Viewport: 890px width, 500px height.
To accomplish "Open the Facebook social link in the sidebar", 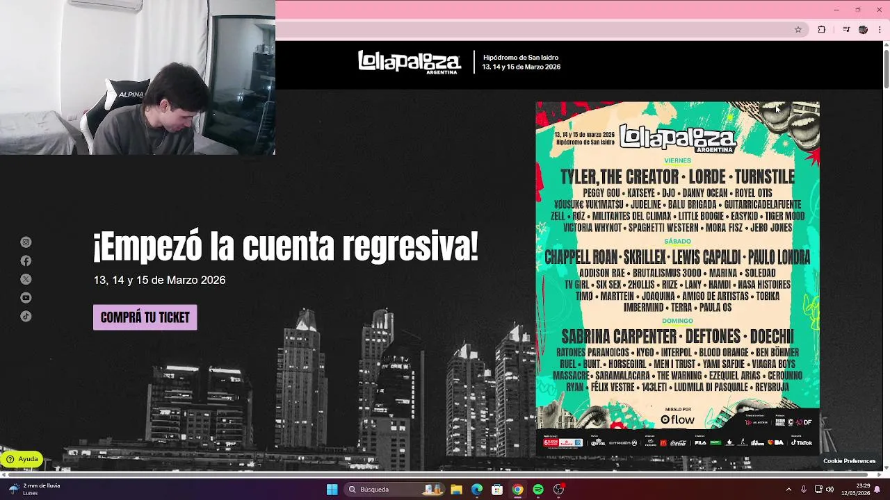I will [26, 261].
